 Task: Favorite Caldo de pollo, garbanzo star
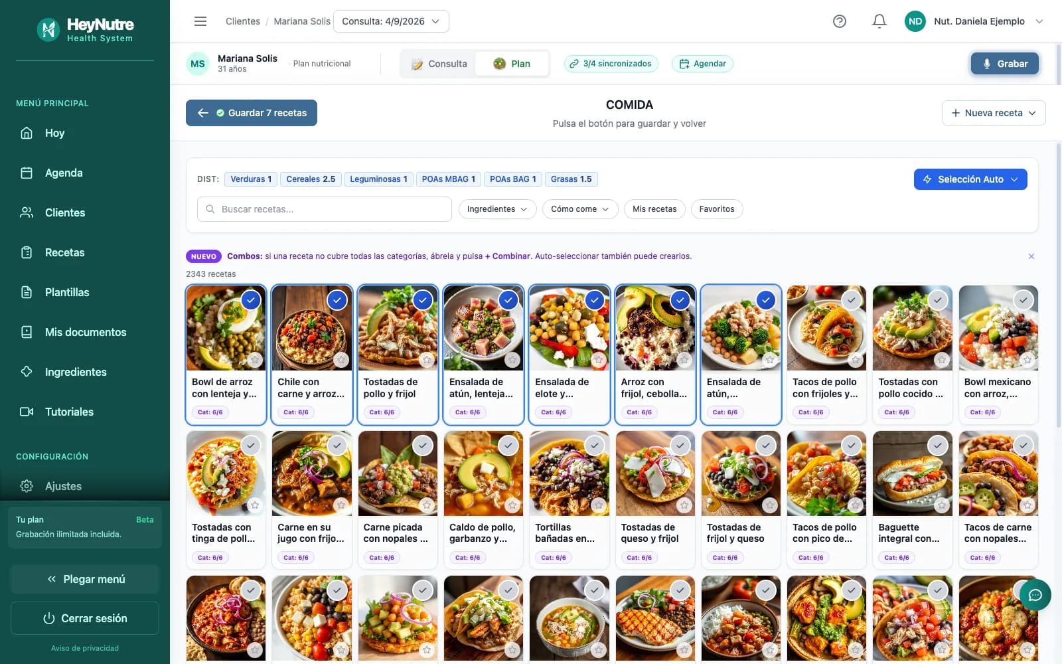pos(512,505)
